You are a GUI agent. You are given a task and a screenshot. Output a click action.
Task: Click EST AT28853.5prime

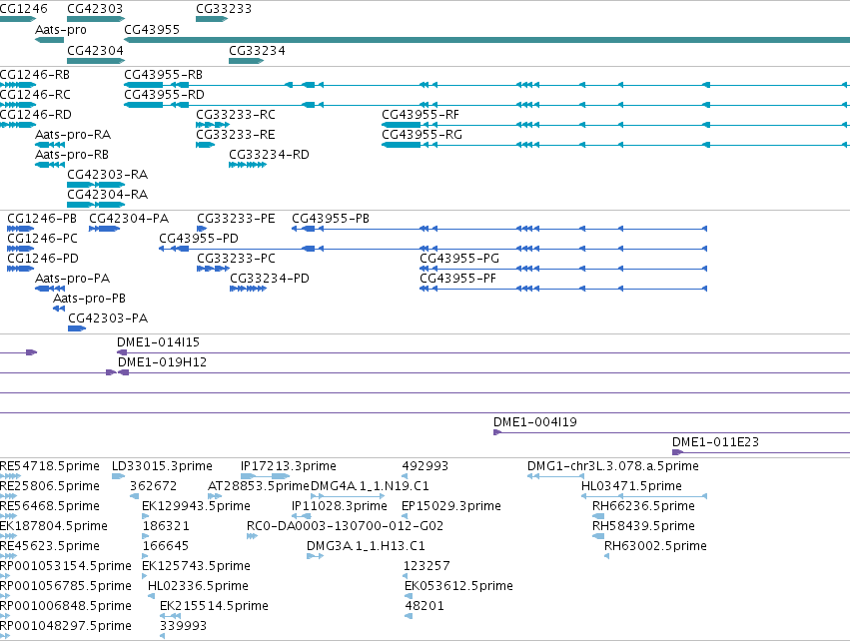[x=259, y=486]
